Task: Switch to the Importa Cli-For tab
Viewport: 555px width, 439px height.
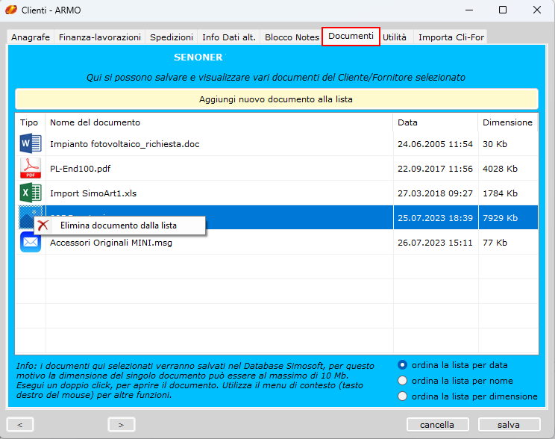Action: [x=449, y=37]
